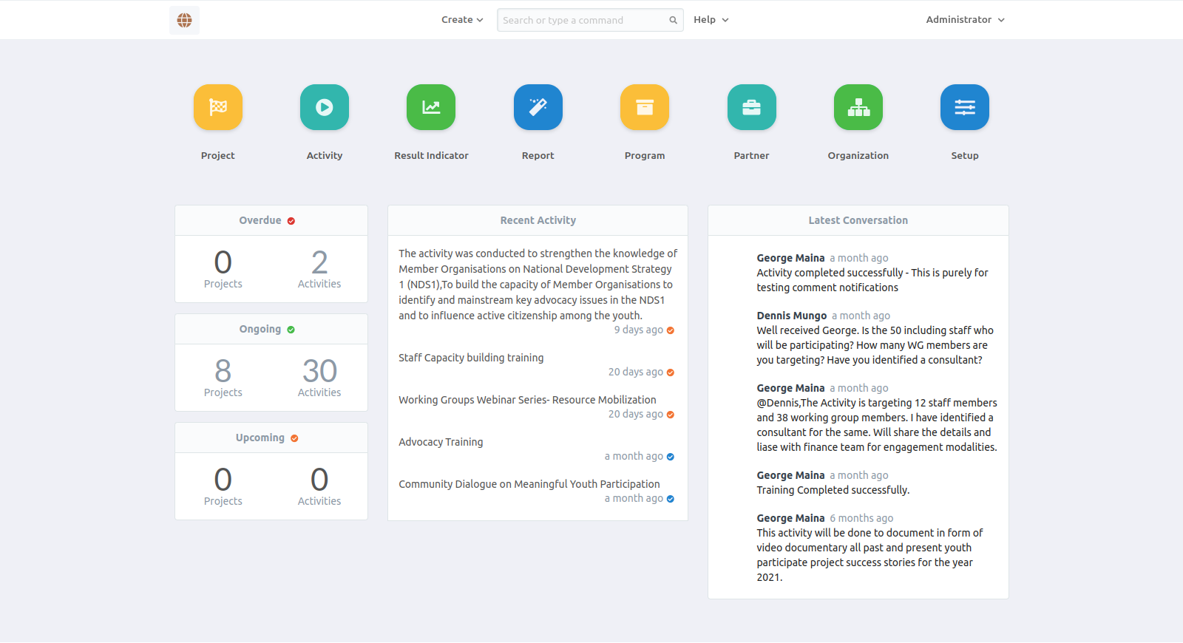Open the Result Indicator module icon

431,107
